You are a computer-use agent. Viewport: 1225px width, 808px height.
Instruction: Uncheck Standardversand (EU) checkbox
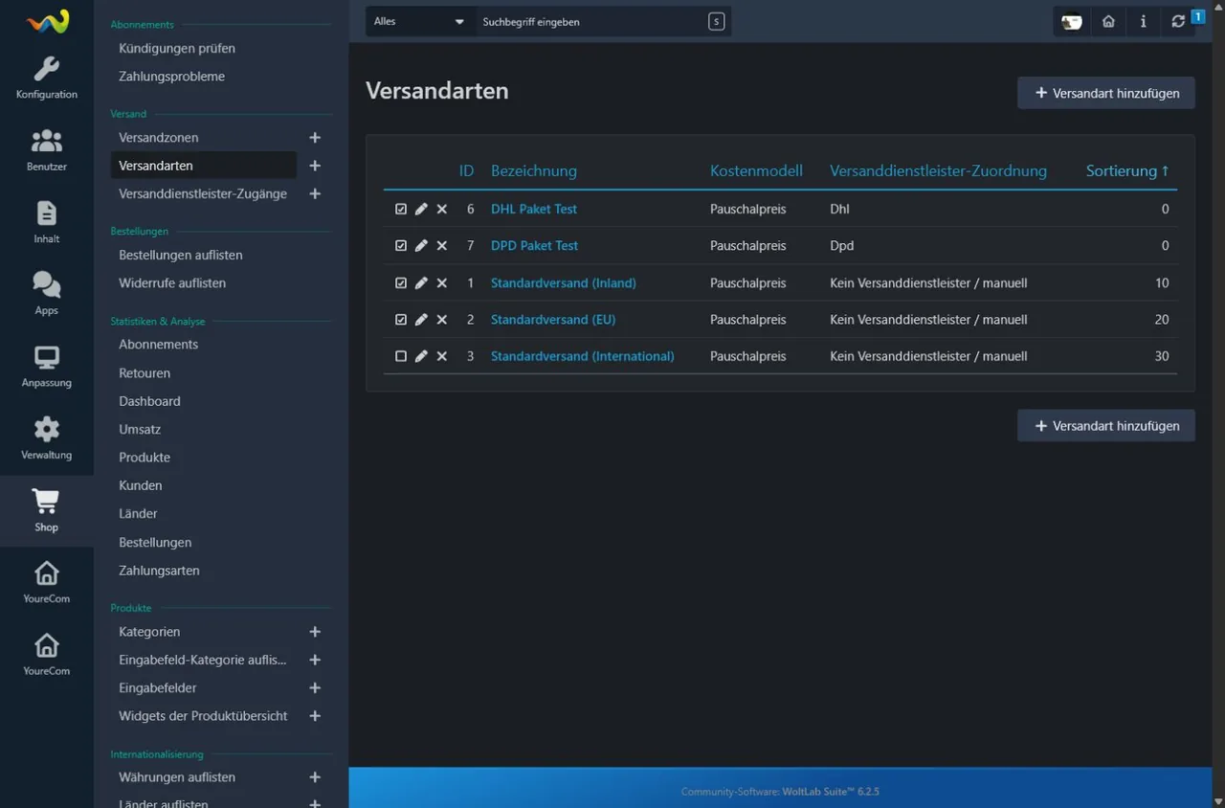coord(401,320)
